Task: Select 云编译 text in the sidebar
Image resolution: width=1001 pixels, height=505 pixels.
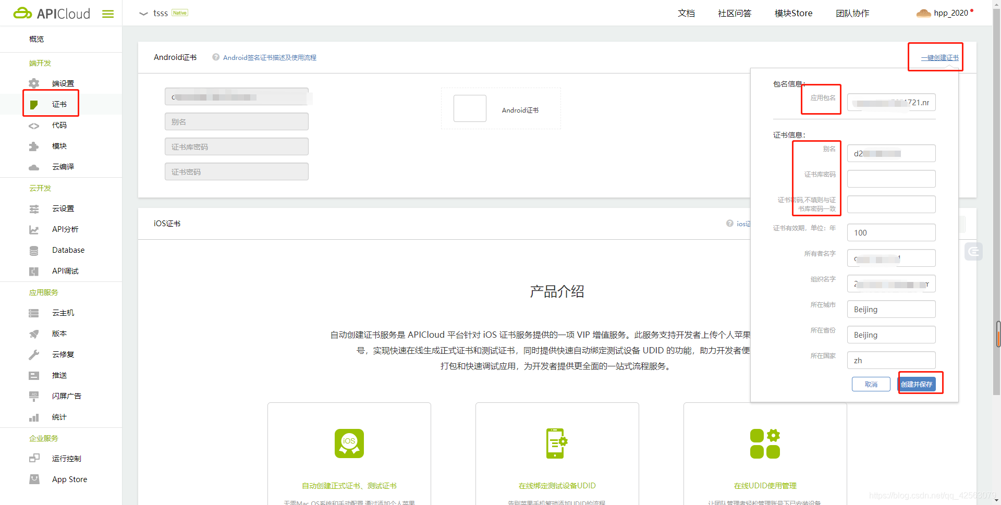Action: tap(63, 167)
